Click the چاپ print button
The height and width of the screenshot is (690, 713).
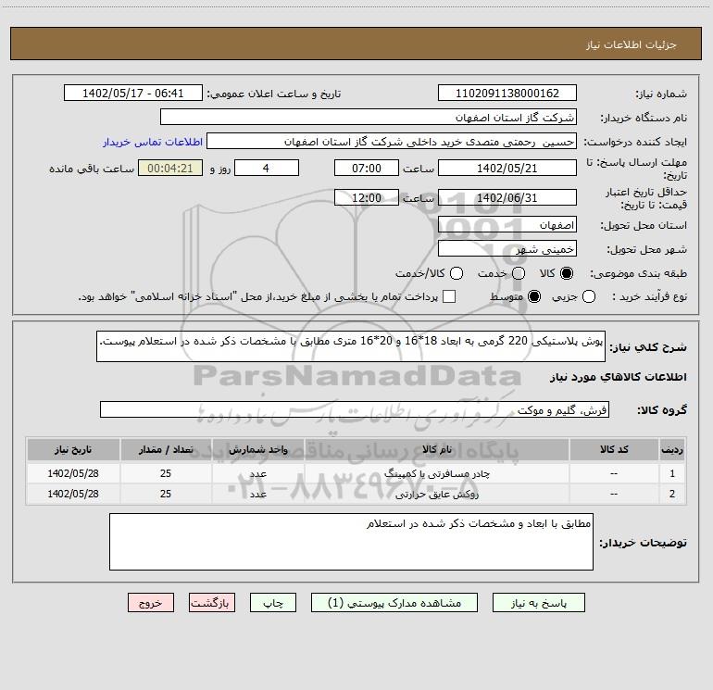(x=273, y=603)
